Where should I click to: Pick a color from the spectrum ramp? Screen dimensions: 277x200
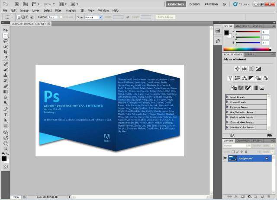[247, 49]
